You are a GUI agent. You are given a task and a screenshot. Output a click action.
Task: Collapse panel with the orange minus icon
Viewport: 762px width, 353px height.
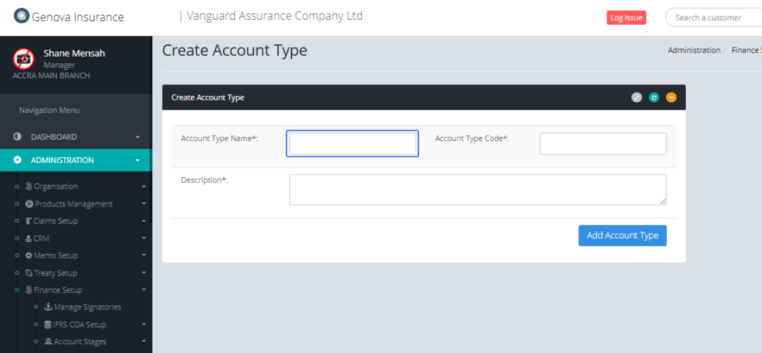(x=671, y=98)
